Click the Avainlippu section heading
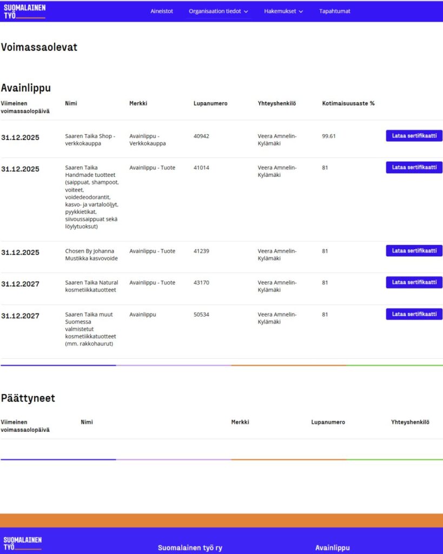Screen dimensions: 443x554 coord(26,88)
